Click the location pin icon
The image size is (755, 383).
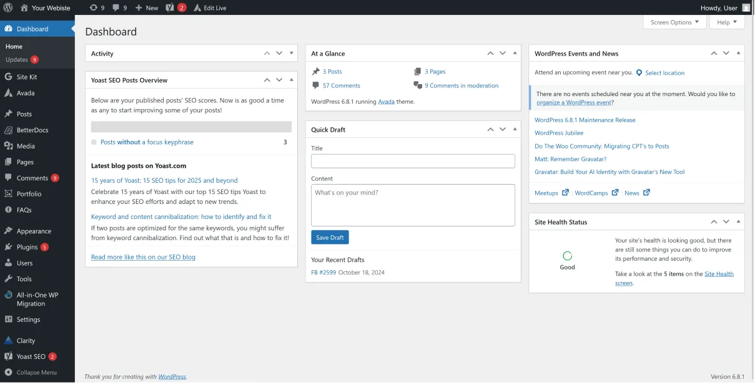pos(639,73)
